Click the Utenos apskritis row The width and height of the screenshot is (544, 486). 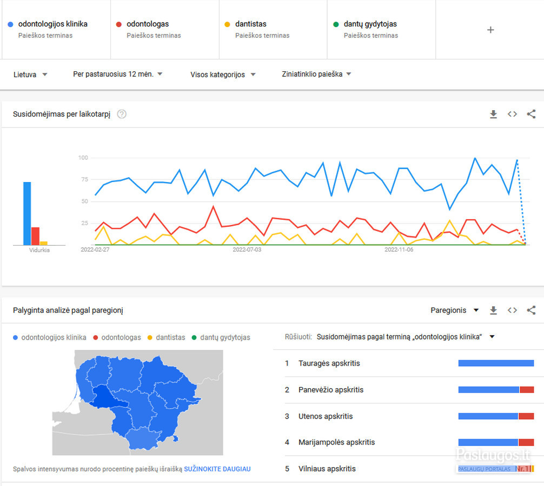click(x=409, y=416)
